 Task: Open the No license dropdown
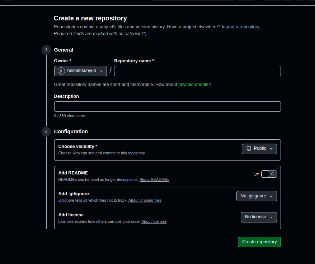259,217
